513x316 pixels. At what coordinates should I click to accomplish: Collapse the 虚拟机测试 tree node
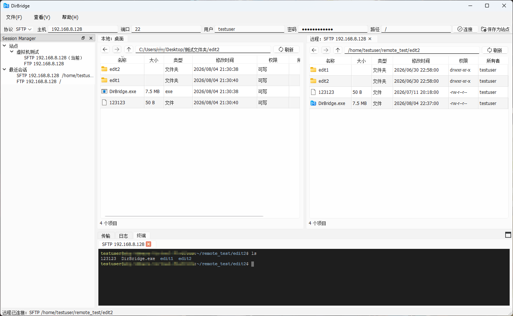tap(12, 52)
